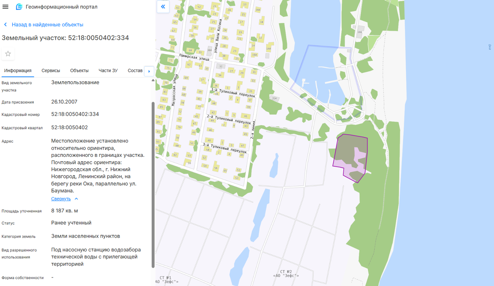Viewport: 494px width, 286px height.
Task: Click the area value 8 187 кв. м
Action: point(65,211)
